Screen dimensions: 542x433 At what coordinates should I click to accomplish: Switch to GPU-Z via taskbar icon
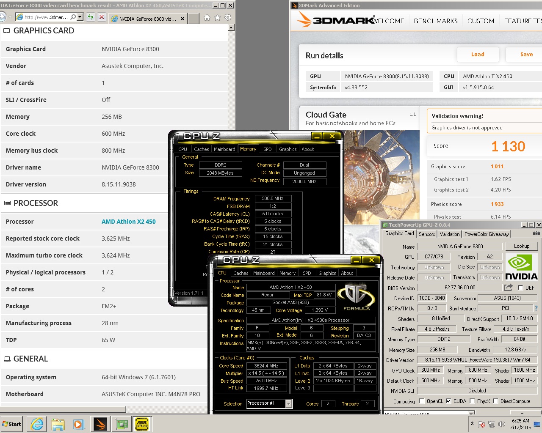[122, 424]
